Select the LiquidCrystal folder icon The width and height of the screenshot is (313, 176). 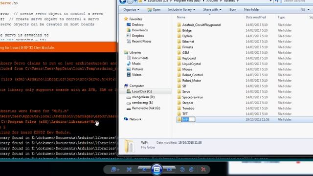[x=179, y=64]
